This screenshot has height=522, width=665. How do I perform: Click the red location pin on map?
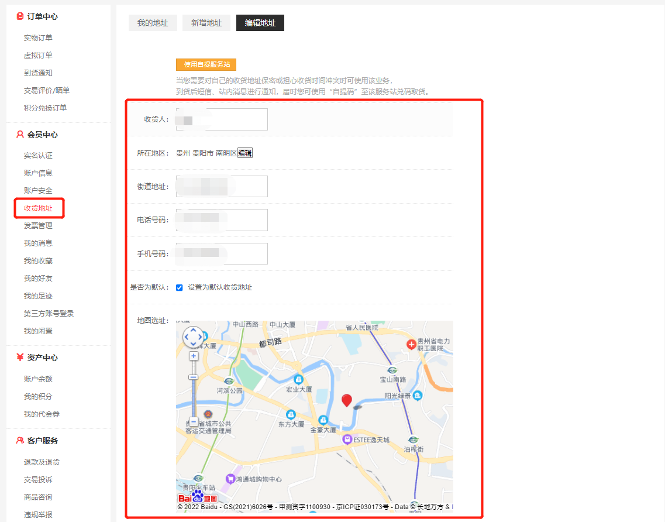point(347,400)
